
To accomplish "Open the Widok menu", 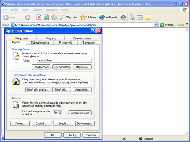I will 25,10.
